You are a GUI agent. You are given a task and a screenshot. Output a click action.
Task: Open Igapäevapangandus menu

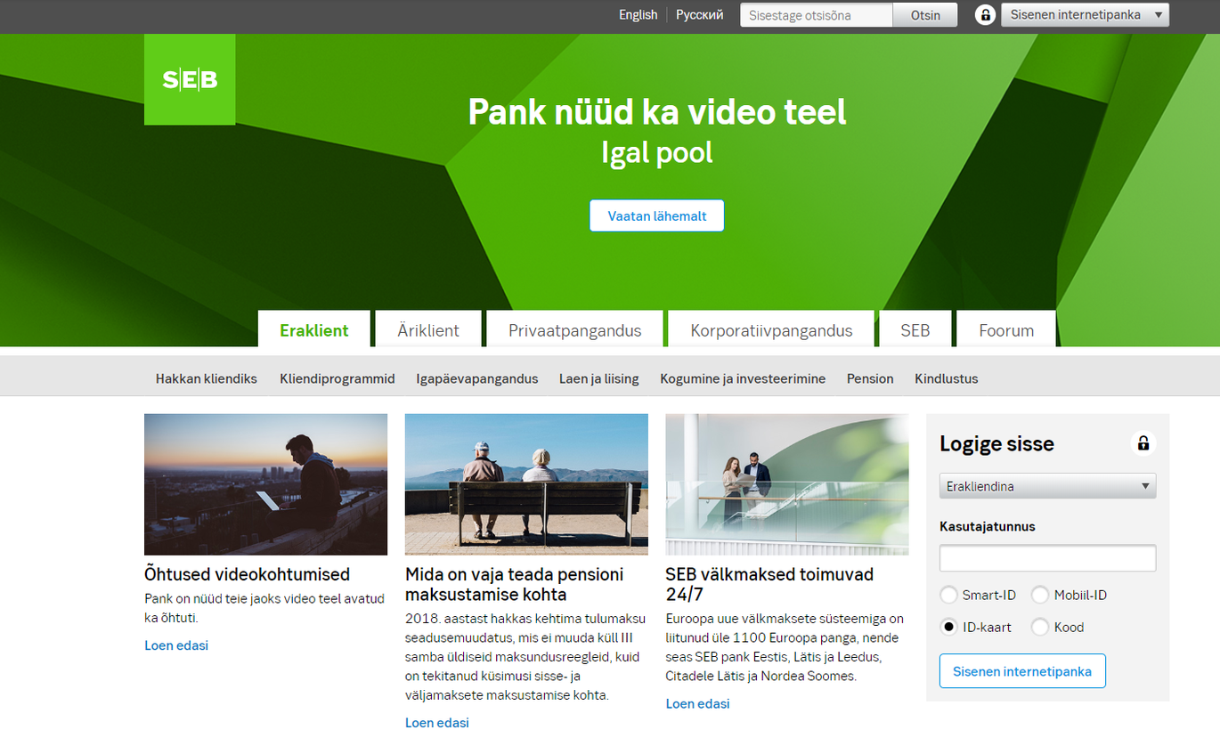[x=476, y=378]
